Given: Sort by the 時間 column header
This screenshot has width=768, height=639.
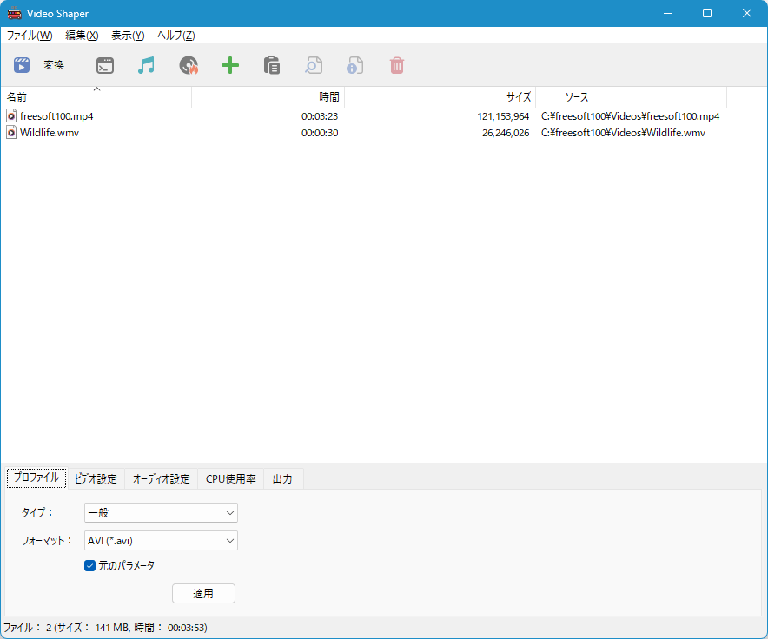Looking at the screenshot, I should click(x=268, y=97).
